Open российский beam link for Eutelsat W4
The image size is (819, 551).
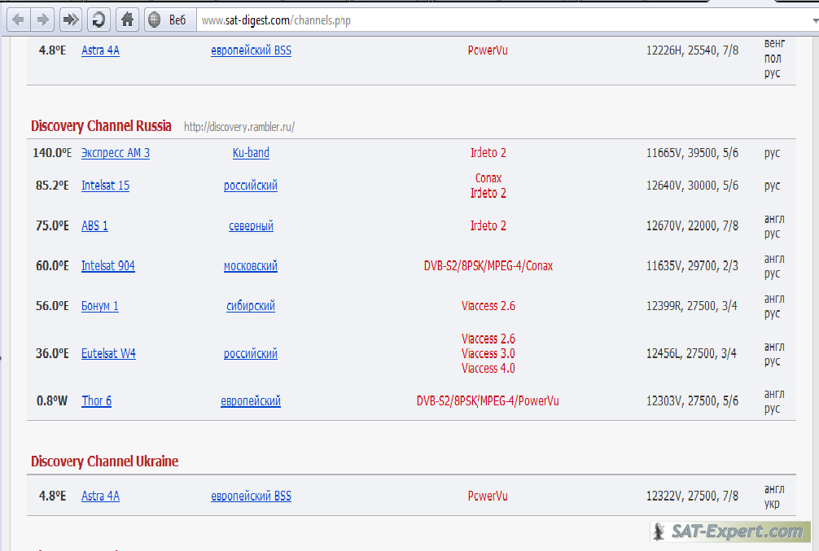pos(251,353)
